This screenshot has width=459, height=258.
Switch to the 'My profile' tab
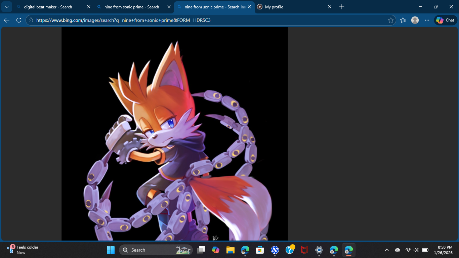click(x=289, y=7)
